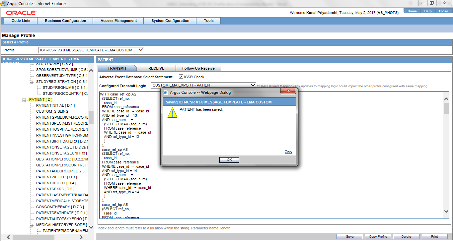Select PATIENTHOSPITALRECORDN tree item

[x=62, y=129]
